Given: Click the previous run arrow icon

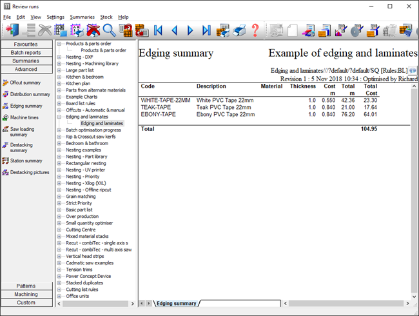Looking at the screenshot, I should point(174,30).
